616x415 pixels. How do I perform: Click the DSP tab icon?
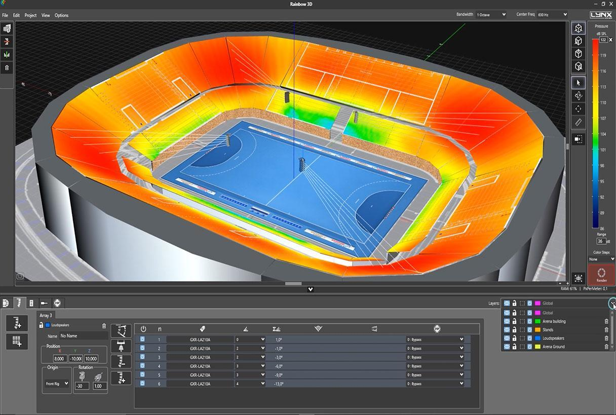click(57, 303)
